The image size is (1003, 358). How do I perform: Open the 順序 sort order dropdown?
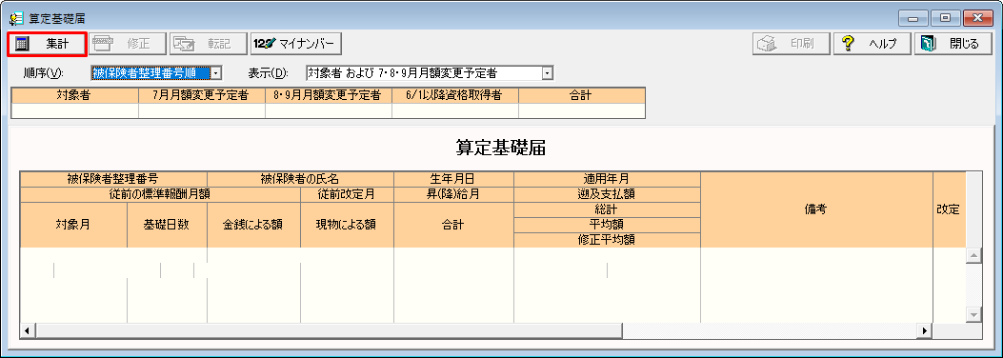tap(216, 73)
